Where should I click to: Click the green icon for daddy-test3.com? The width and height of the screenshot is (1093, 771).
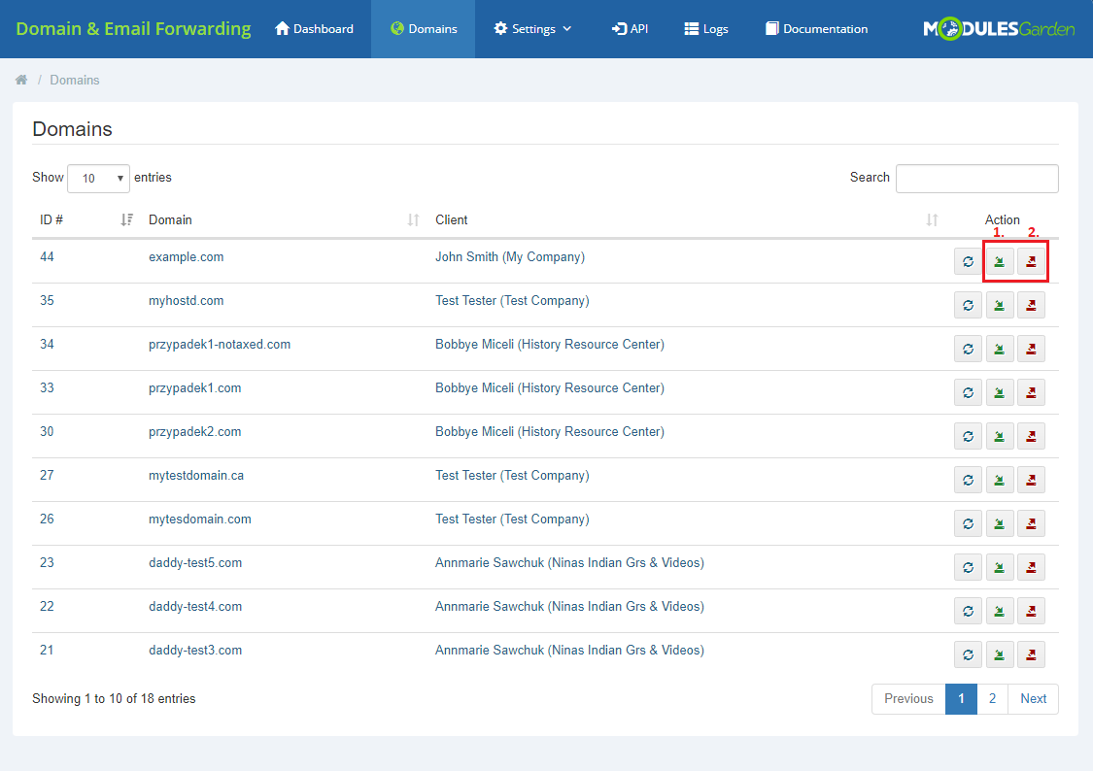1000,654
